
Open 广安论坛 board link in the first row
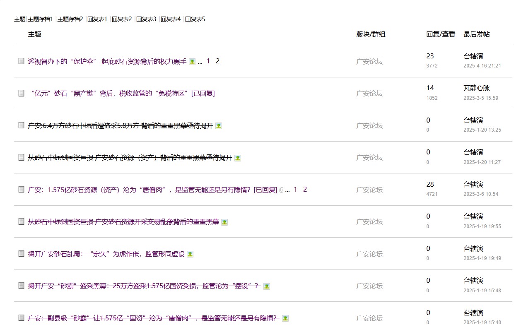[x=369, y=61]
